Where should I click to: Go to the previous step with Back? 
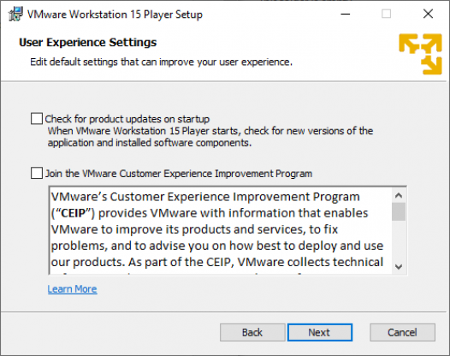tap(252, 332)
